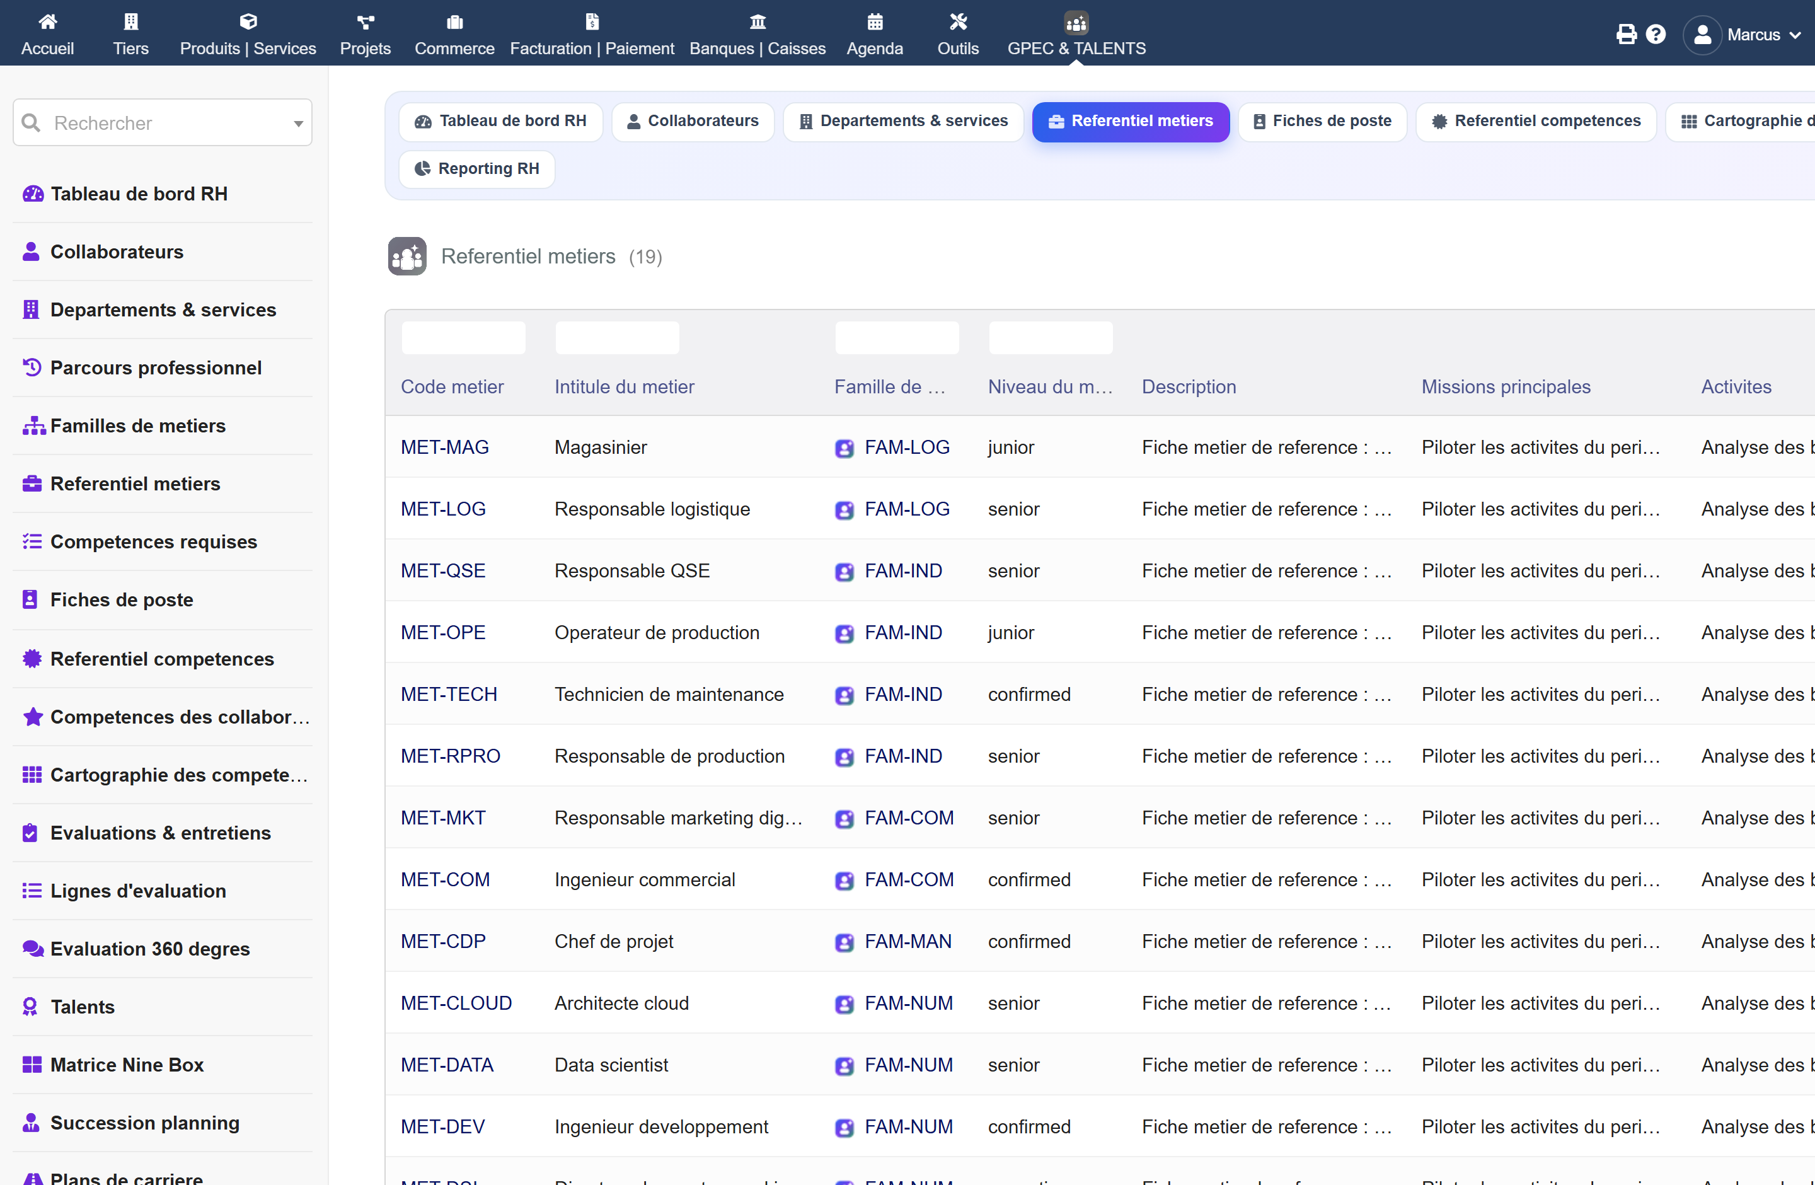Open Departements & services in the sidebar

coord(163,309)
